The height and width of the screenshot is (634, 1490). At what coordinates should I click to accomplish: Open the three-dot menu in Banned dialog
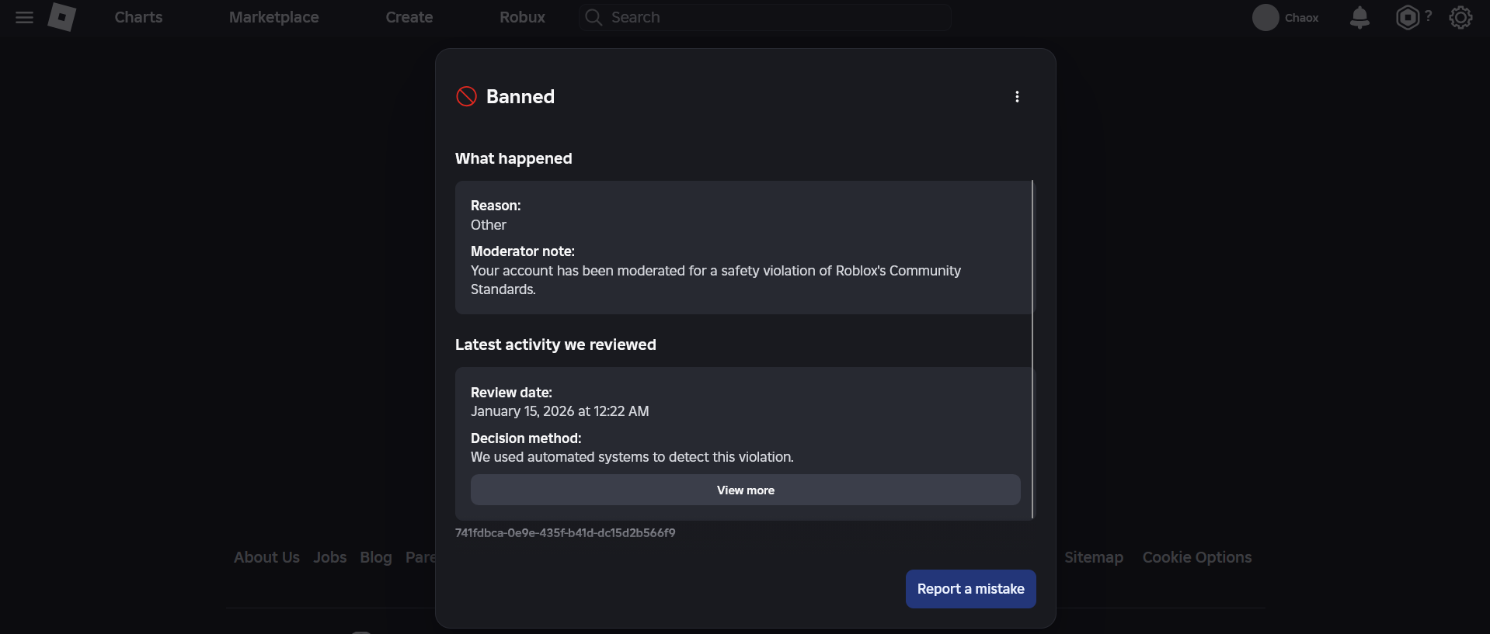1017,96
